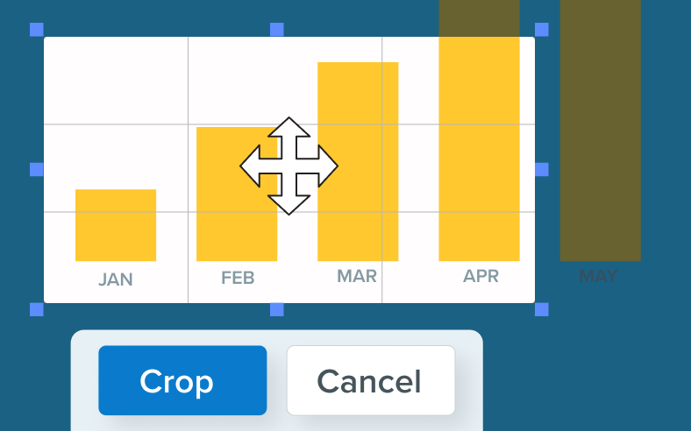This screenshot has width=691, height=431.
Task: Click the top-center crop handle
Action: pos(277,30)
